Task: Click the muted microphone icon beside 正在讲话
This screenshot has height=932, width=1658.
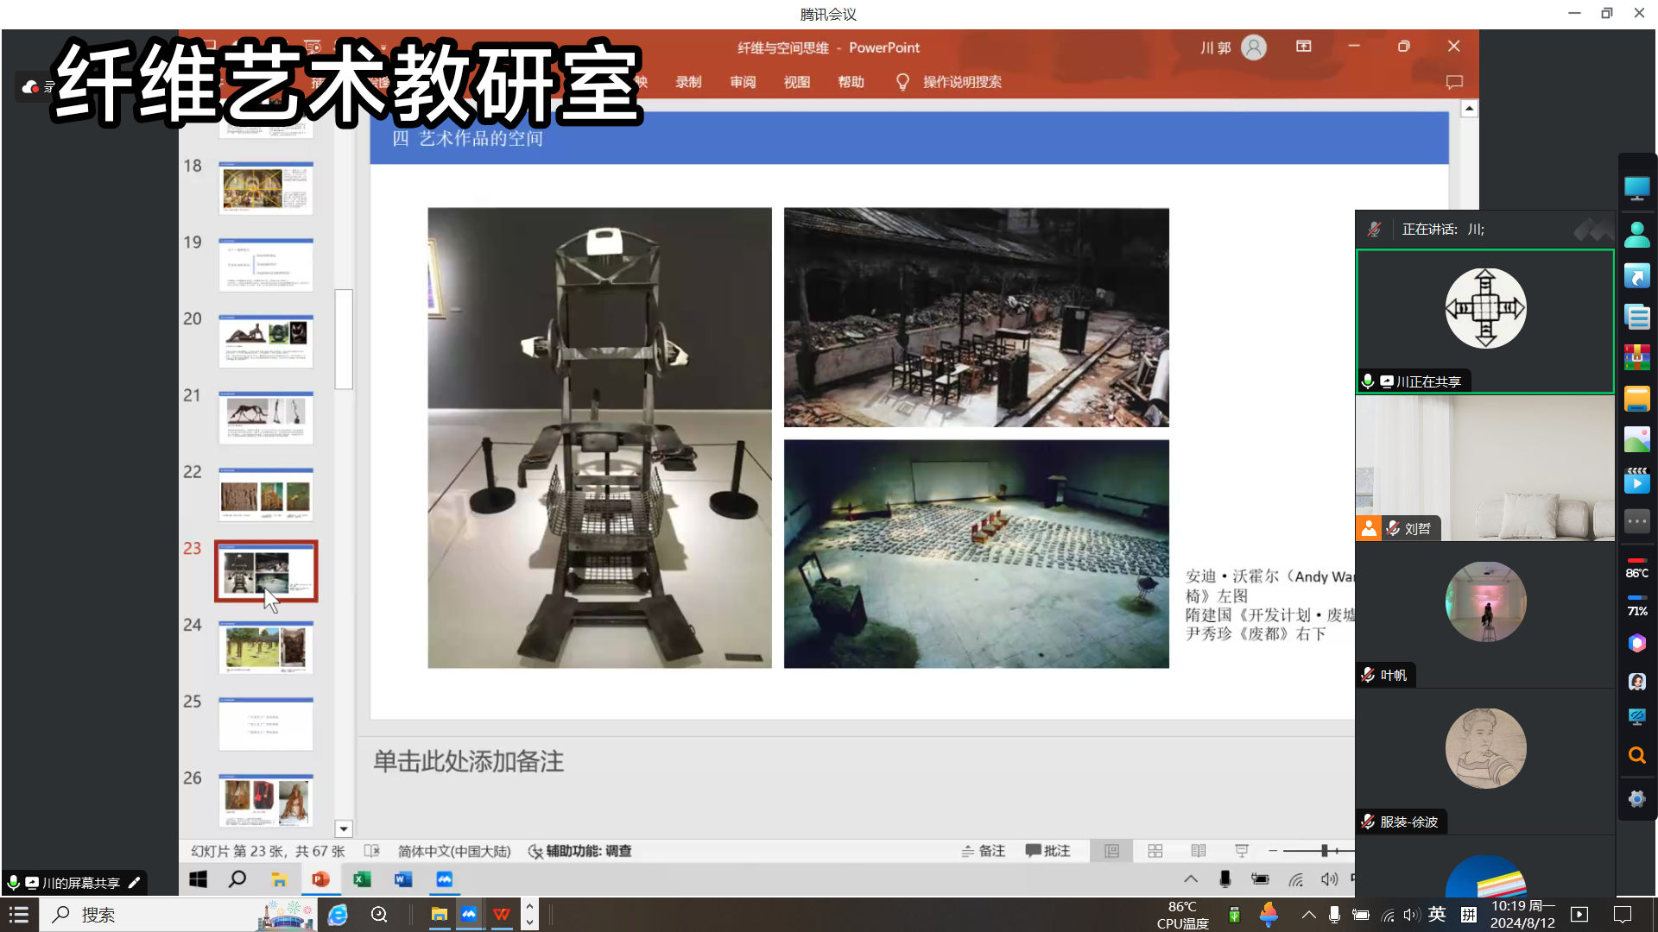Action: point(1374,230)
